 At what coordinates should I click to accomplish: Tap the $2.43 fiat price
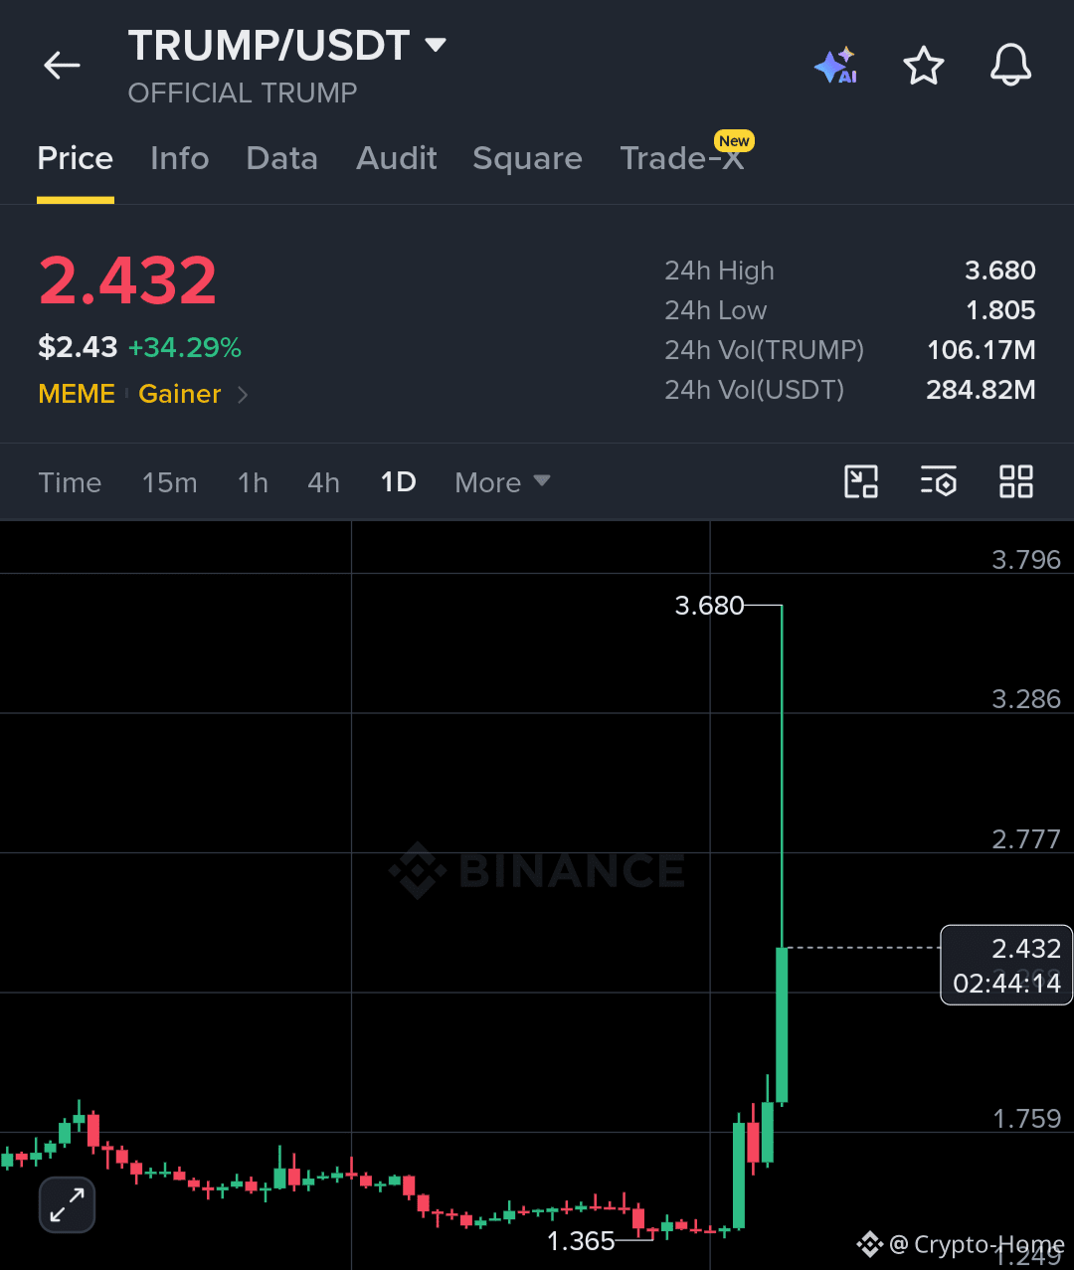tap(78, 347)
